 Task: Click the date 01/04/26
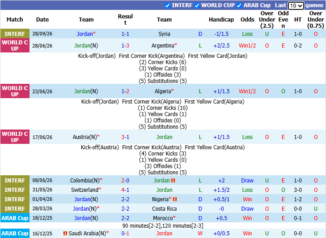(42, 199)
